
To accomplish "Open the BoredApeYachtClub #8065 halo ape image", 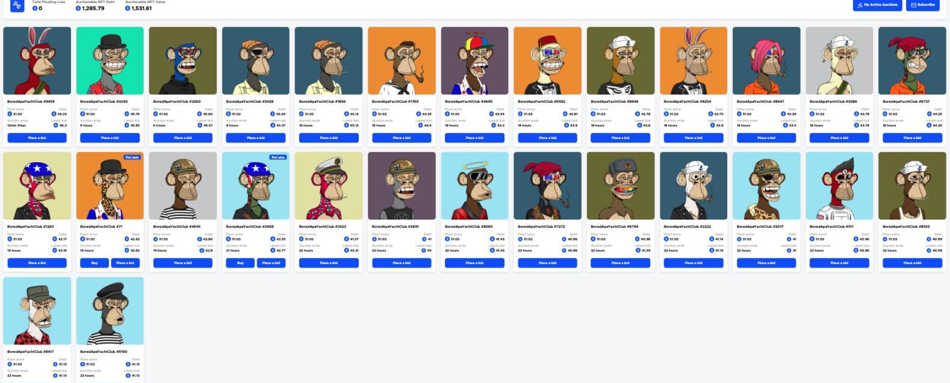I will tap(474, 186).
